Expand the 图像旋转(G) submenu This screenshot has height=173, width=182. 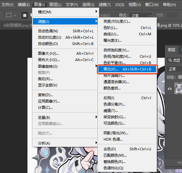65,66
